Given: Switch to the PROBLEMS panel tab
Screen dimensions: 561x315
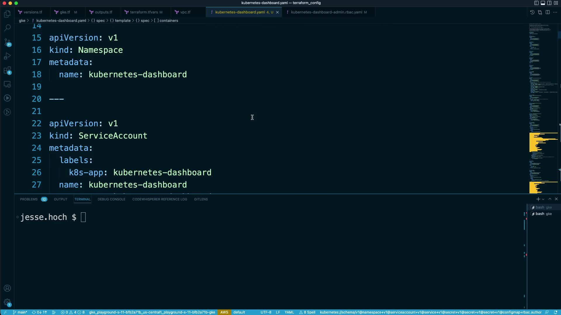Looking at the screenshot, I should point(29,199).
